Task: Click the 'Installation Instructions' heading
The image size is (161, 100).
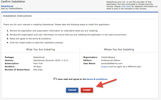Action: pyautogui.click(x=17, y=16)
